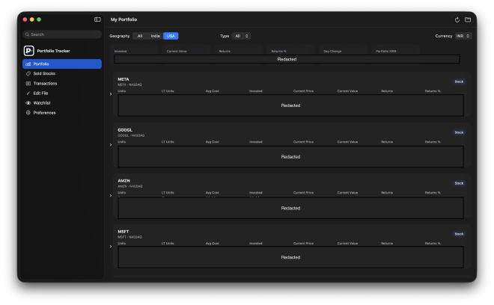Click the Day Change summary label
Viewport: 494px width, 305px height.
tap(332, 52)
